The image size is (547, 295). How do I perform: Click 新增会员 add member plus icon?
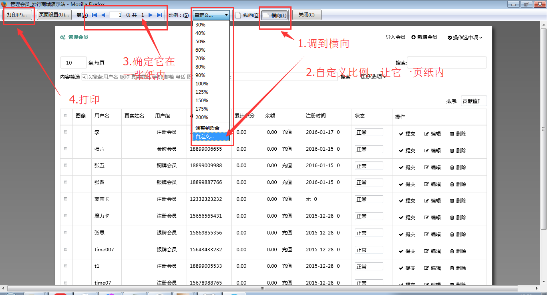414,37
